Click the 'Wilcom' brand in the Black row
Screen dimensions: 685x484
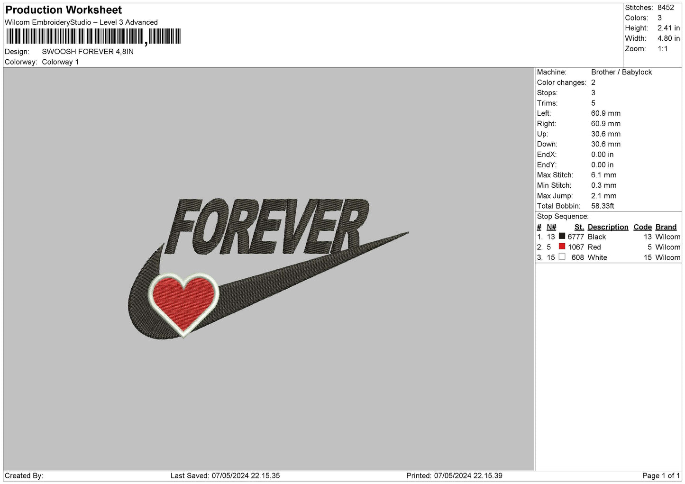click(x=668, y=237)
